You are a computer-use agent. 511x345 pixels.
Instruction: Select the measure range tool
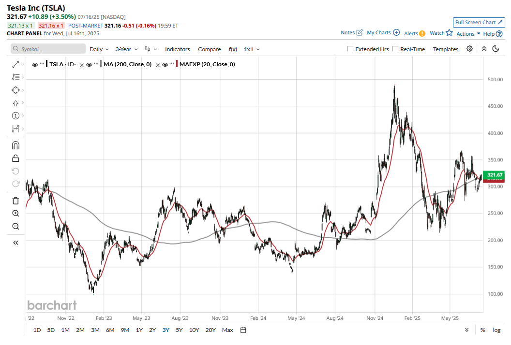point(15,129)
